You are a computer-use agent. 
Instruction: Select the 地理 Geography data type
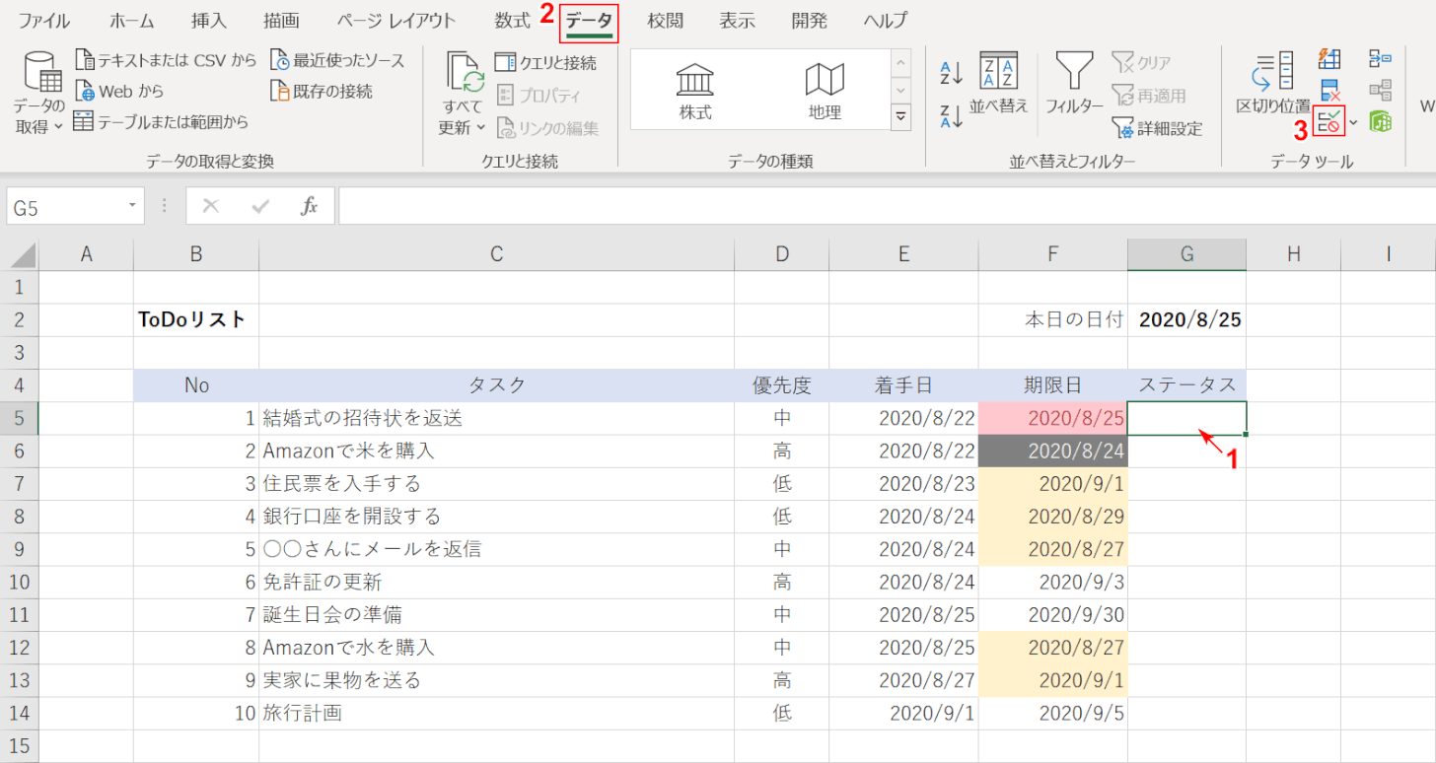825,89
